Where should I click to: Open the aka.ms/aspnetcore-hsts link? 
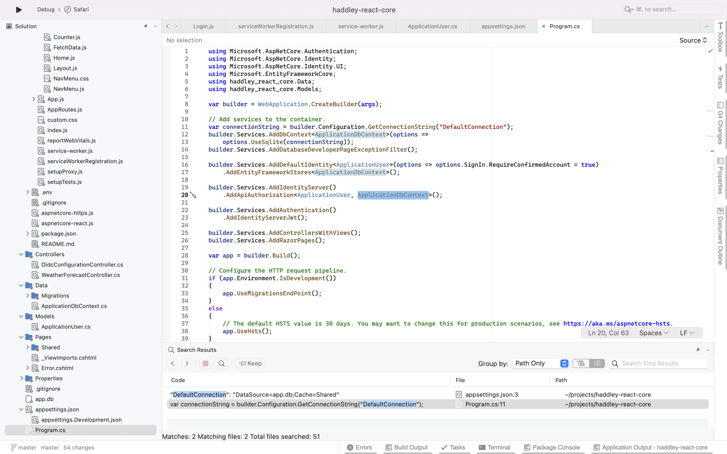click(617, 323)
